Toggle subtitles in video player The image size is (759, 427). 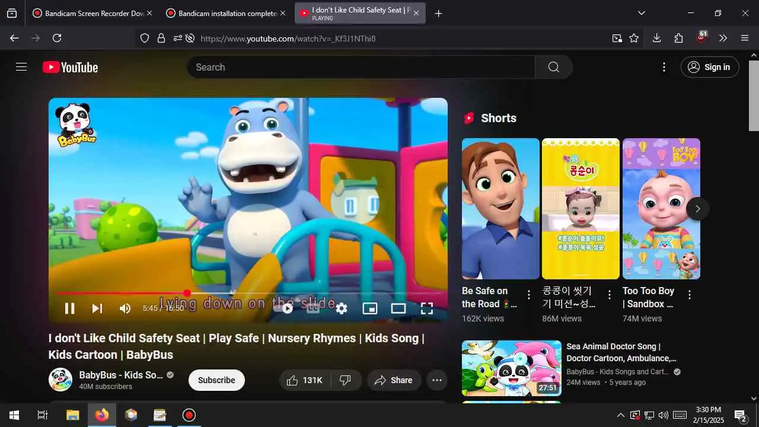314,308
